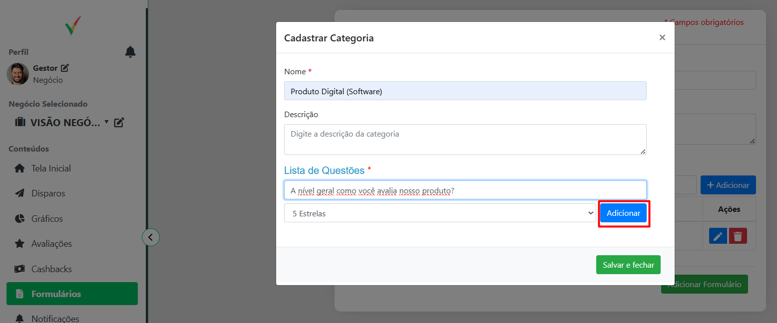Click the edit icon next to selected business
777x323 pixels.
(x=119, y=122)
